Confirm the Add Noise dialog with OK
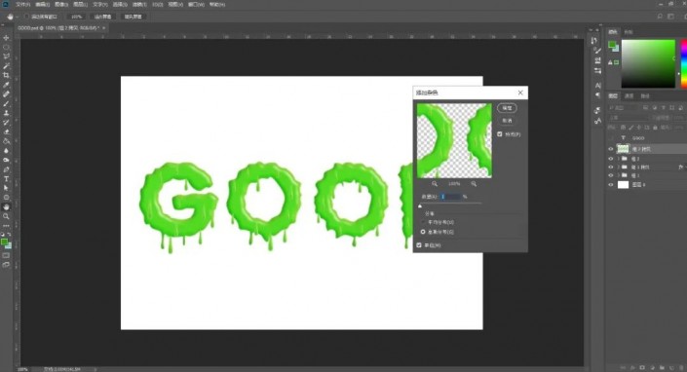This screenshot has height=372, width=687. click(507, 108)
